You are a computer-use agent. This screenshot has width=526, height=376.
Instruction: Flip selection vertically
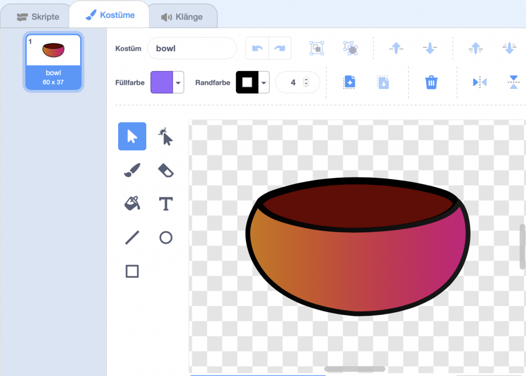(x=514, y=82)
